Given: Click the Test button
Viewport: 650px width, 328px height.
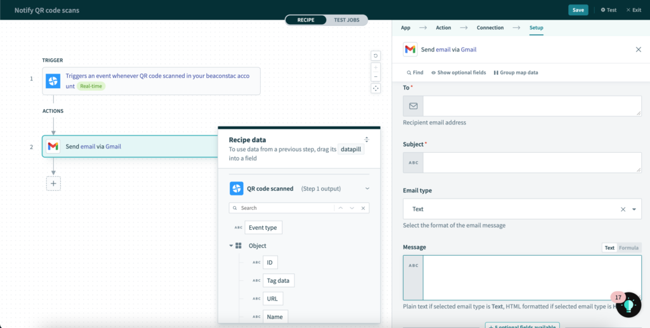Looking at the screenshot, I should pyautogui.click(x=609, y=10).
